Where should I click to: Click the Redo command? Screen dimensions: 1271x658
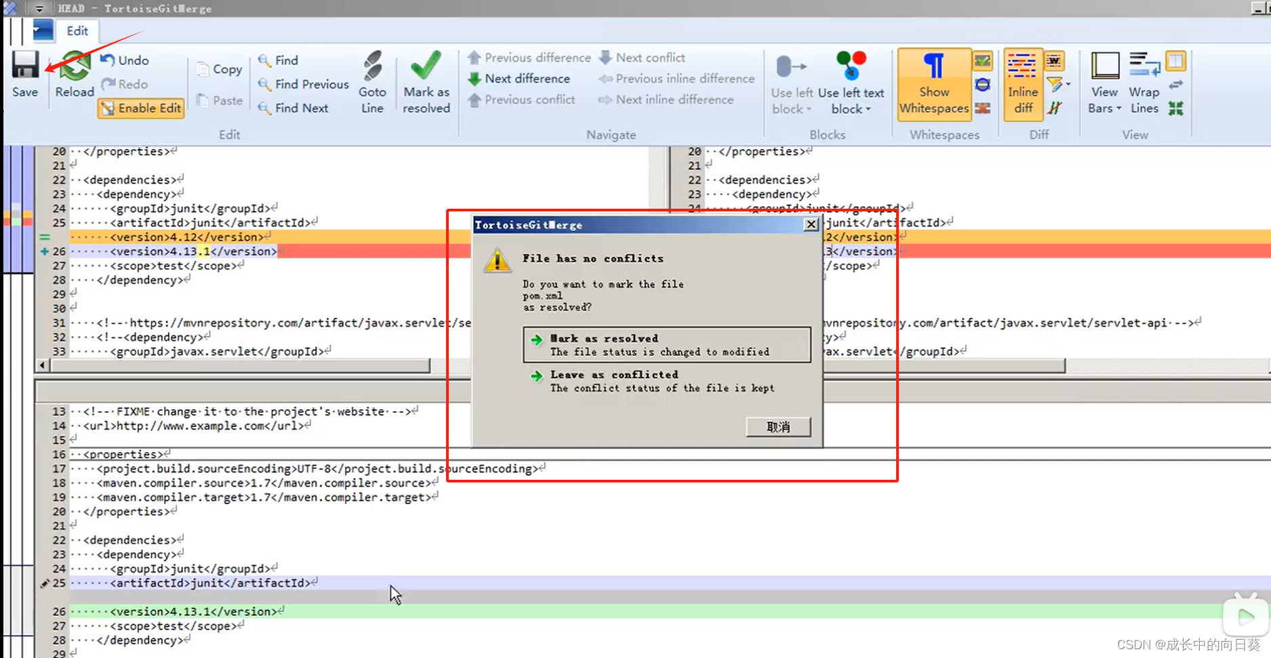click(125, 84)
